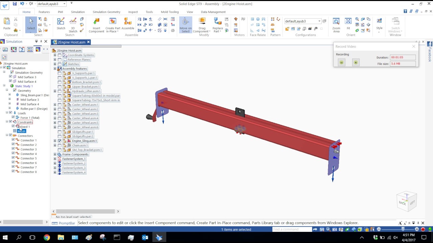433x243 pixels.
Task: Open the Mold Tooling tab
Action: tap(170, 12)
